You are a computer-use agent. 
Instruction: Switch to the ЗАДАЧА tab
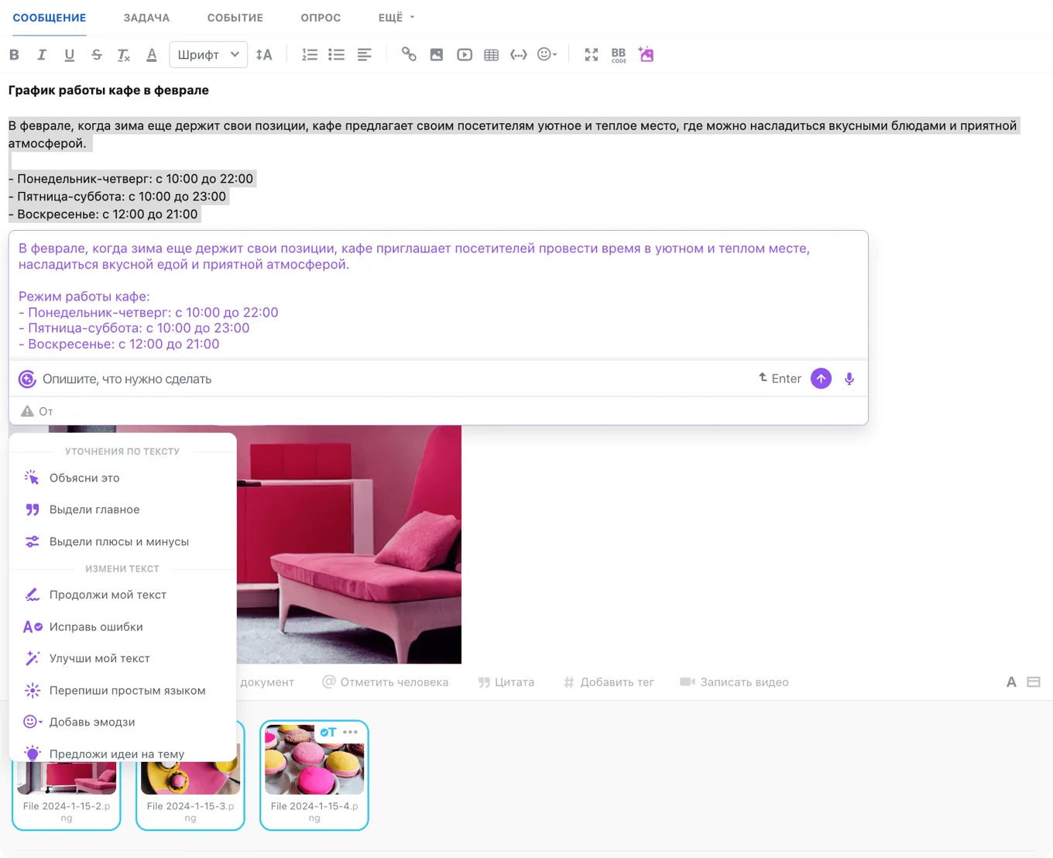[146, 17]
